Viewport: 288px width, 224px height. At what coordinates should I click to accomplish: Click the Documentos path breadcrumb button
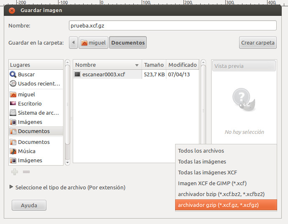click(128, 43)
